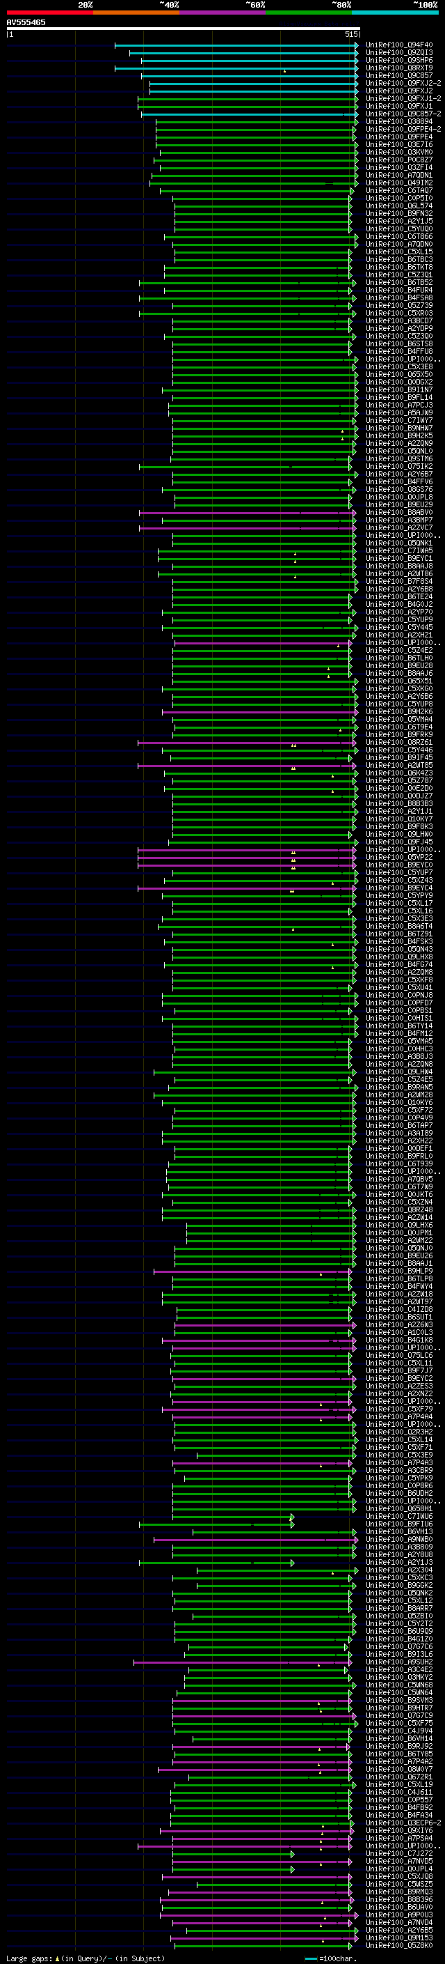Click hit label UniRef100_B9SVM3
445x1964 pixels.
coord(399,1700)
